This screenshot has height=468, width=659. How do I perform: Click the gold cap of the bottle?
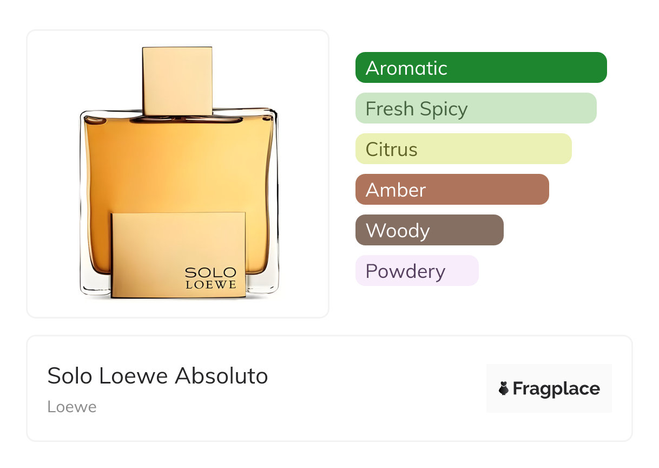(177, 81)
